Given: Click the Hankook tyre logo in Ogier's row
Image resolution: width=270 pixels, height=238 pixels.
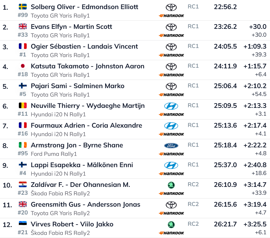Looking at the screenshot, I should tap(171, 55).
